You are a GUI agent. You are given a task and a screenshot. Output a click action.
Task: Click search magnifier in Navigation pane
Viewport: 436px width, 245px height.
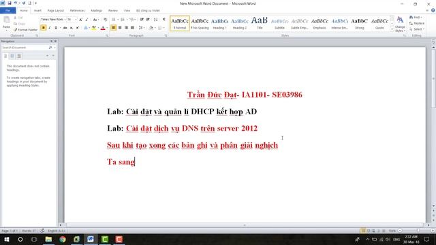(x=50, y=48)
